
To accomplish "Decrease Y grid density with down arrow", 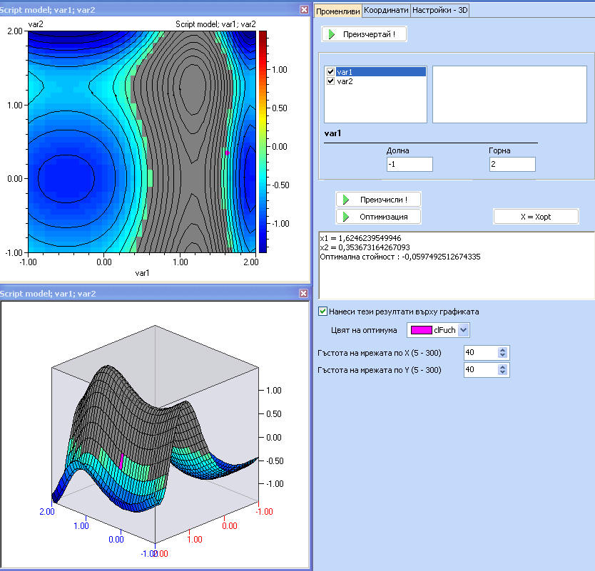I will [503, 373].
